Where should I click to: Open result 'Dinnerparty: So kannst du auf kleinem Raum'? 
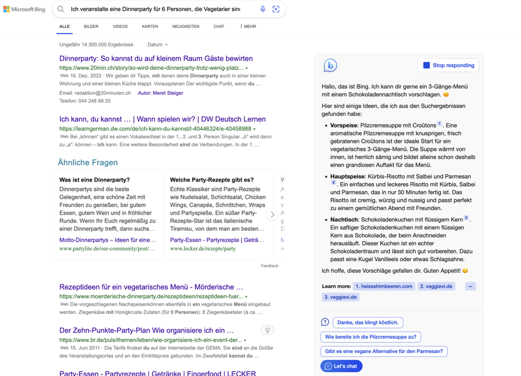pyautogui.click(x=156, y=58)
